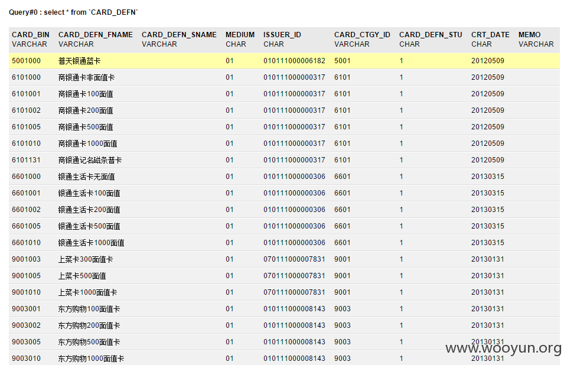567x365 pixels.
Task: Click card name 上菜卡300面值卡
Action: click(x=86, y=259)
